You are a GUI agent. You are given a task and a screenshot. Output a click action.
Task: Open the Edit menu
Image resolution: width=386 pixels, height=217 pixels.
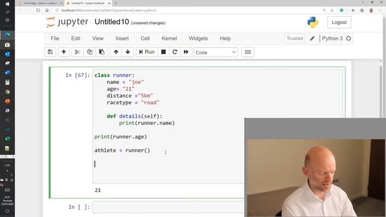pyautogui.click(x=75, y=39)
